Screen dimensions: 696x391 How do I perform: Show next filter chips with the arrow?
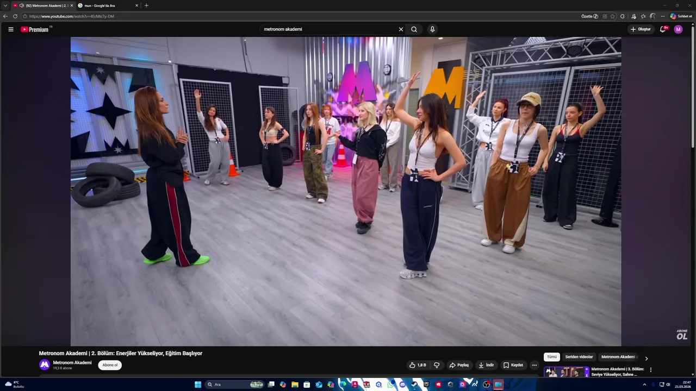[x=646, y=358]
